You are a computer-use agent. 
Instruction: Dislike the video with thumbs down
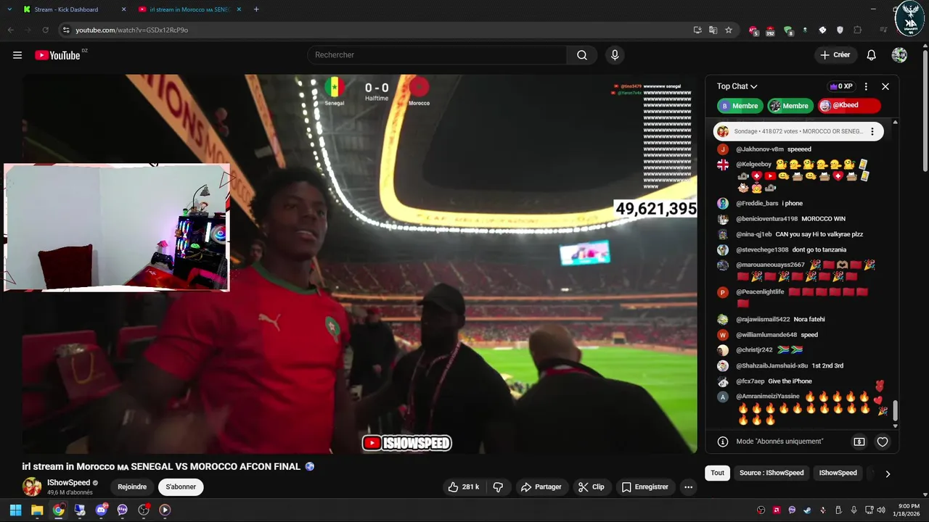[498, 487]
